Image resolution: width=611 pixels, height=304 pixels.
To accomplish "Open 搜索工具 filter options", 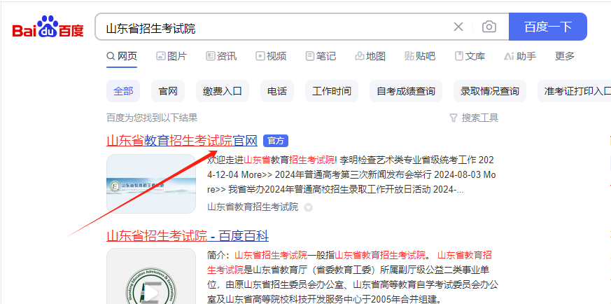I will tap(474, 118).
